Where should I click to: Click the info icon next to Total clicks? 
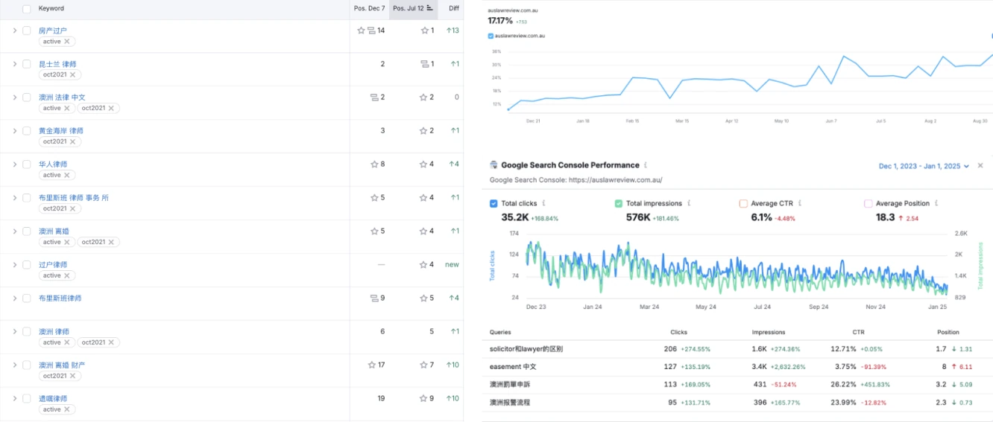[x=544, y=203]
